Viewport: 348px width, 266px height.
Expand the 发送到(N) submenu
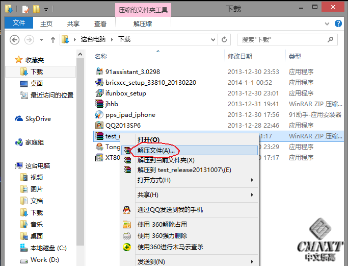(x=252, y=261)
